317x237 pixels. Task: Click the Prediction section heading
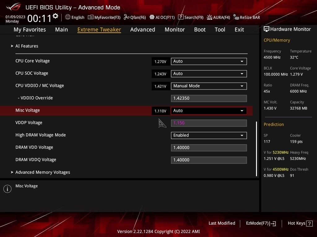coord(274,124)
